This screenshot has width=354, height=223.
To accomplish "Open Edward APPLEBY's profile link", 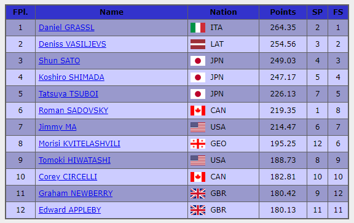I will tap(70, 210).
